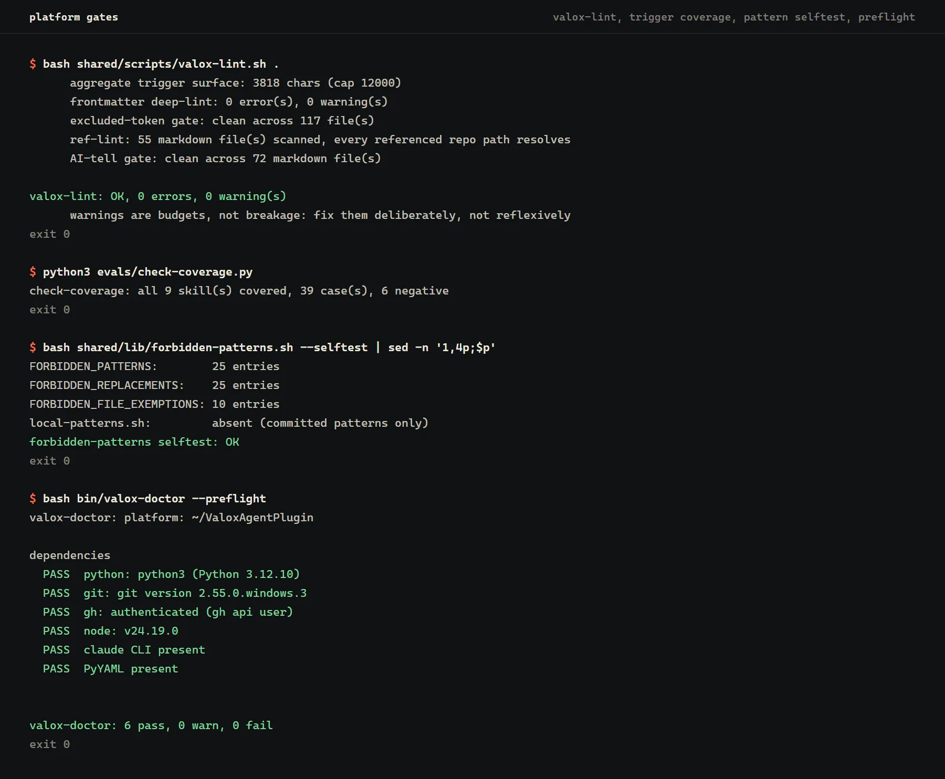Image resolution: width=945 pixels, height=779 pixels.
Task: Click the header subtitle listing valox-lint, trigger coverage
Action: [734, 17]
